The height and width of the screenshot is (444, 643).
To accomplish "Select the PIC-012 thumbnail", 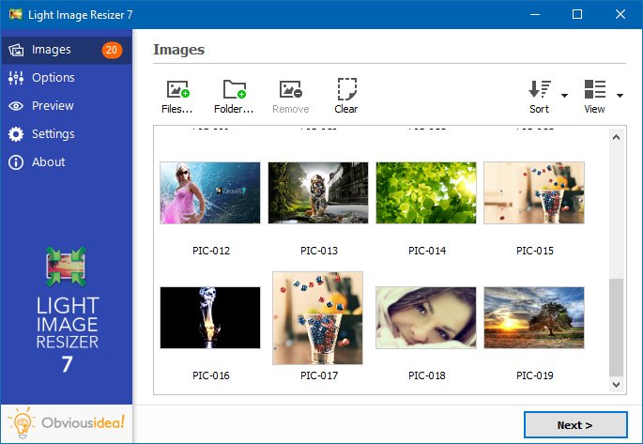I will pos(209,192).
